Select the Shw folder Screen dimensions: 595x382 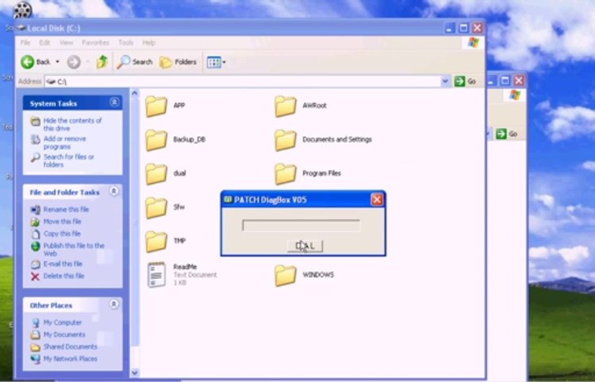[x=156, y=207]
